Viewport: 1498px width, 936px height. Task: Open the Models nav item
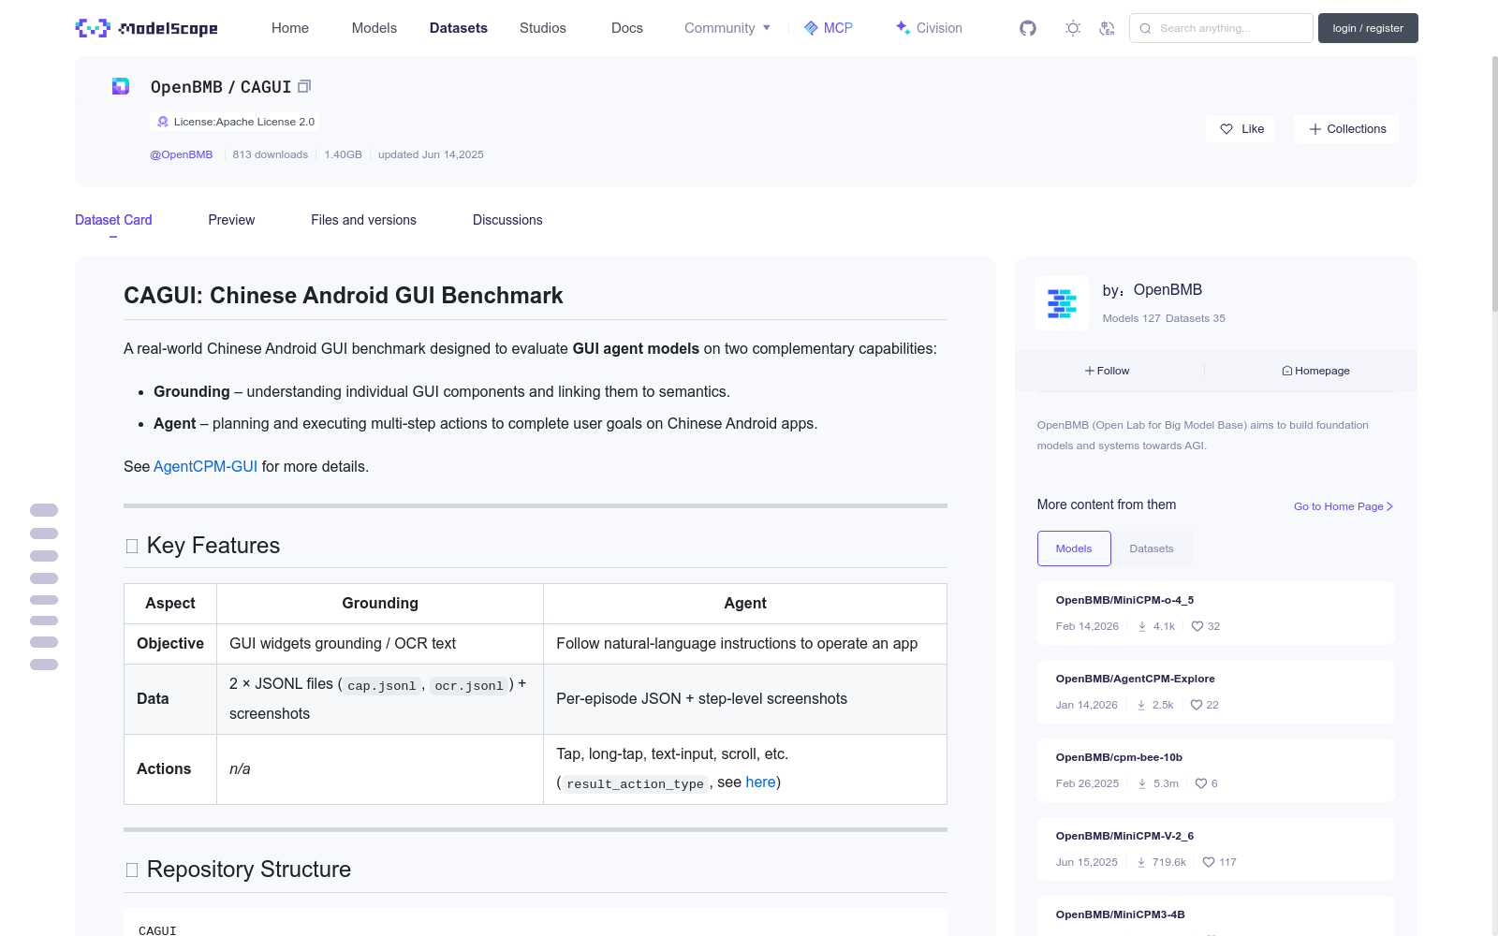pyautogui.click(x=374, y=28)
